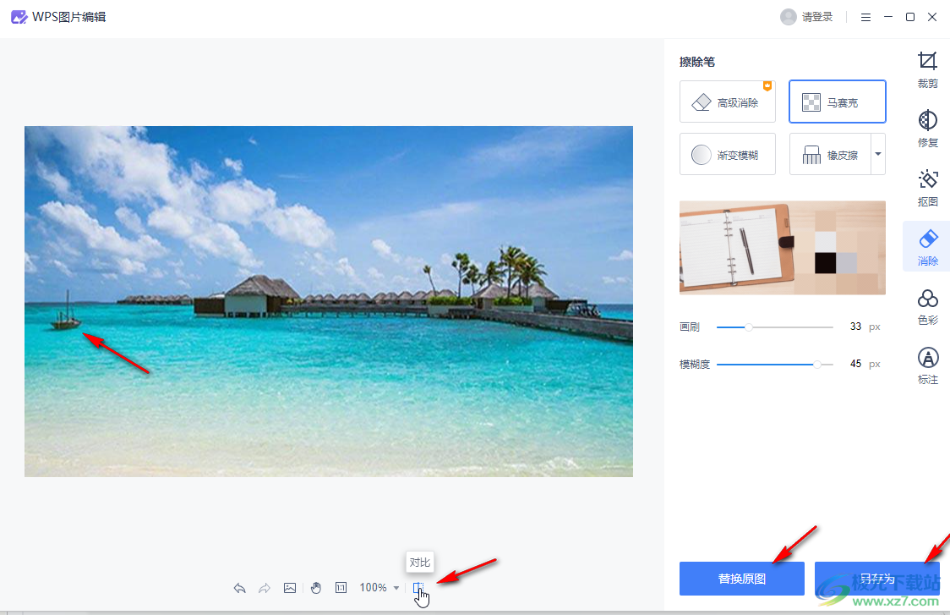Open the 100% zoom level dropdown
The height and width of the screenshot is (615, 950).
coord(379,588)
